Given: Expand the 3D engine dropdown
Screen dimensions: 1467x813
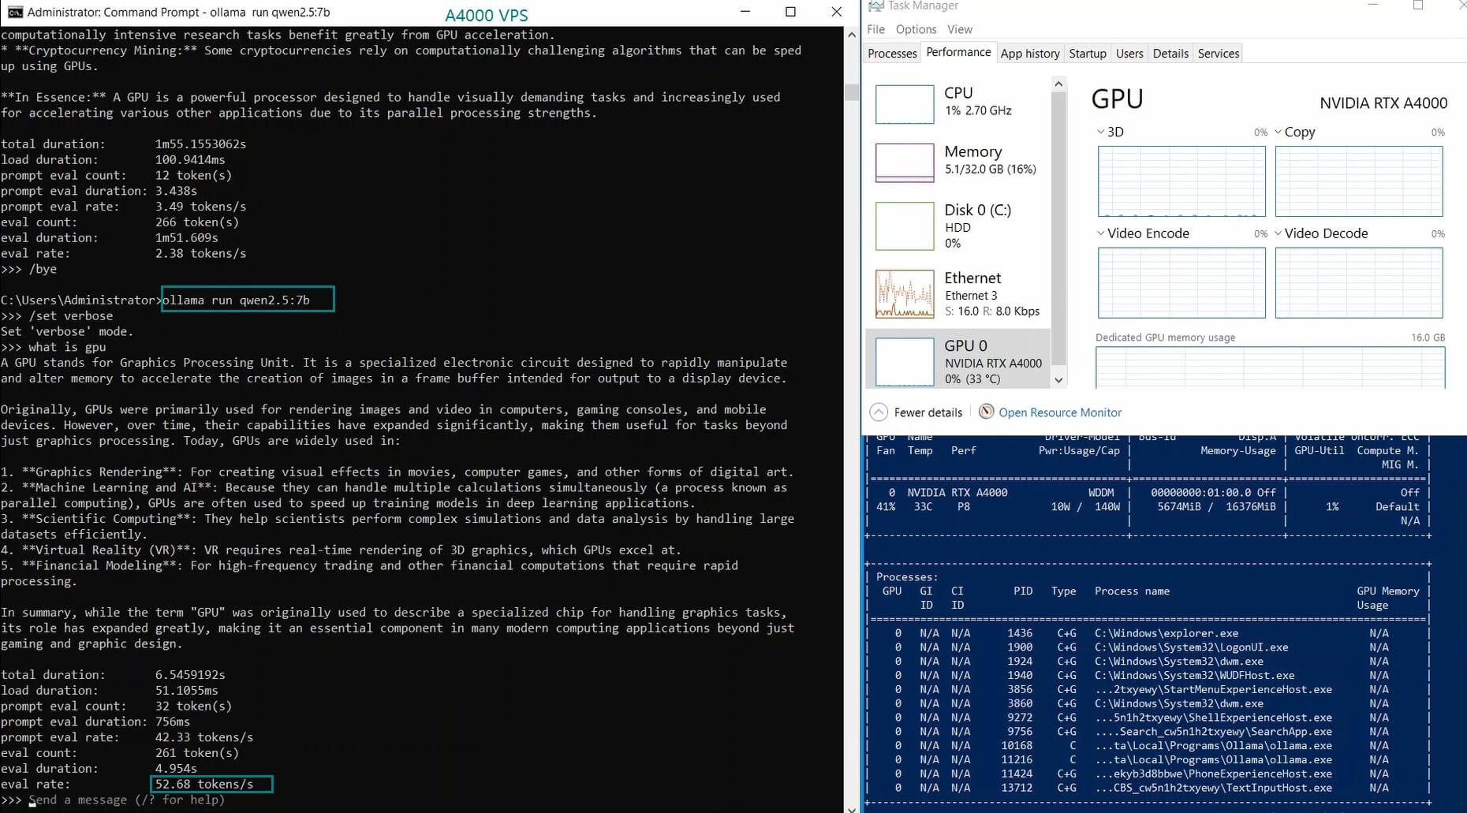Looking at the screenshot, I should click(1101, 132).
